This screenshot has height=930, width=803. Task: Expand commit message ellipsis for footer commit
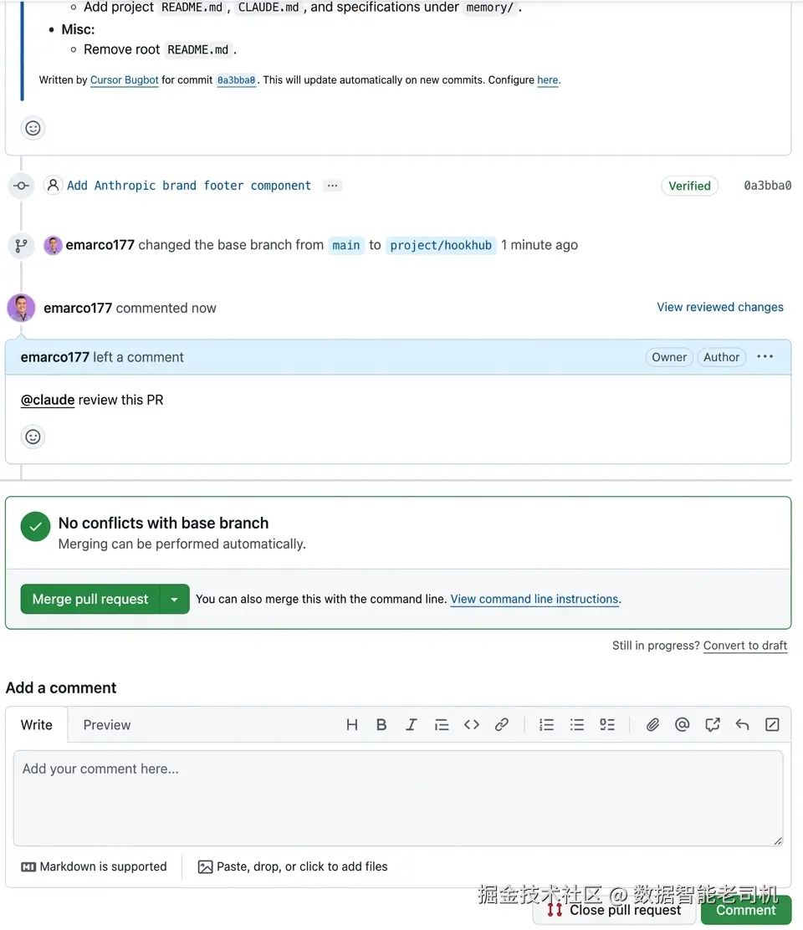point(333,186)
